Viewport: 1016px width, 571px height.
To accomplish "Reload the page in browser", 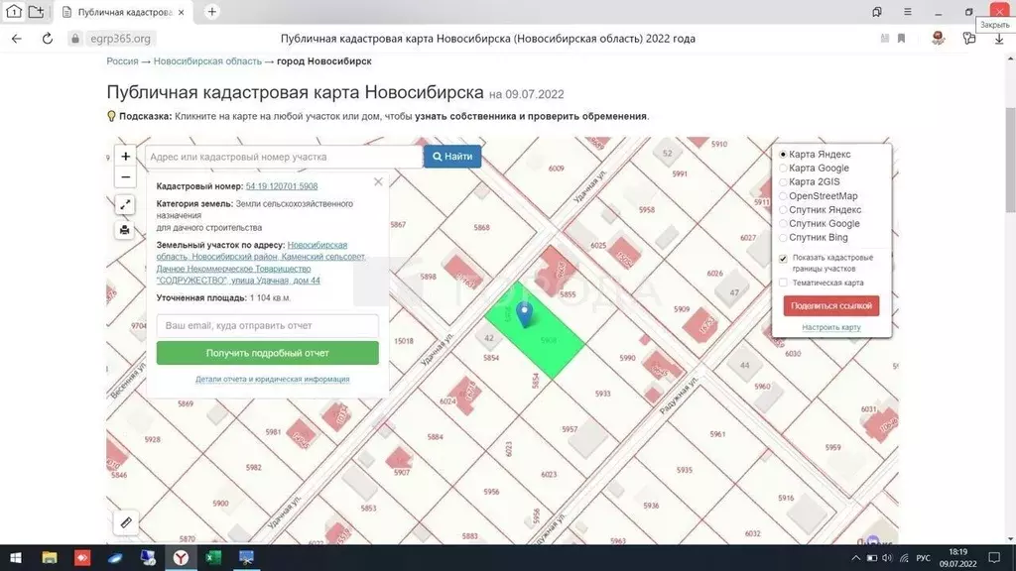I will (x=47, y=39).
